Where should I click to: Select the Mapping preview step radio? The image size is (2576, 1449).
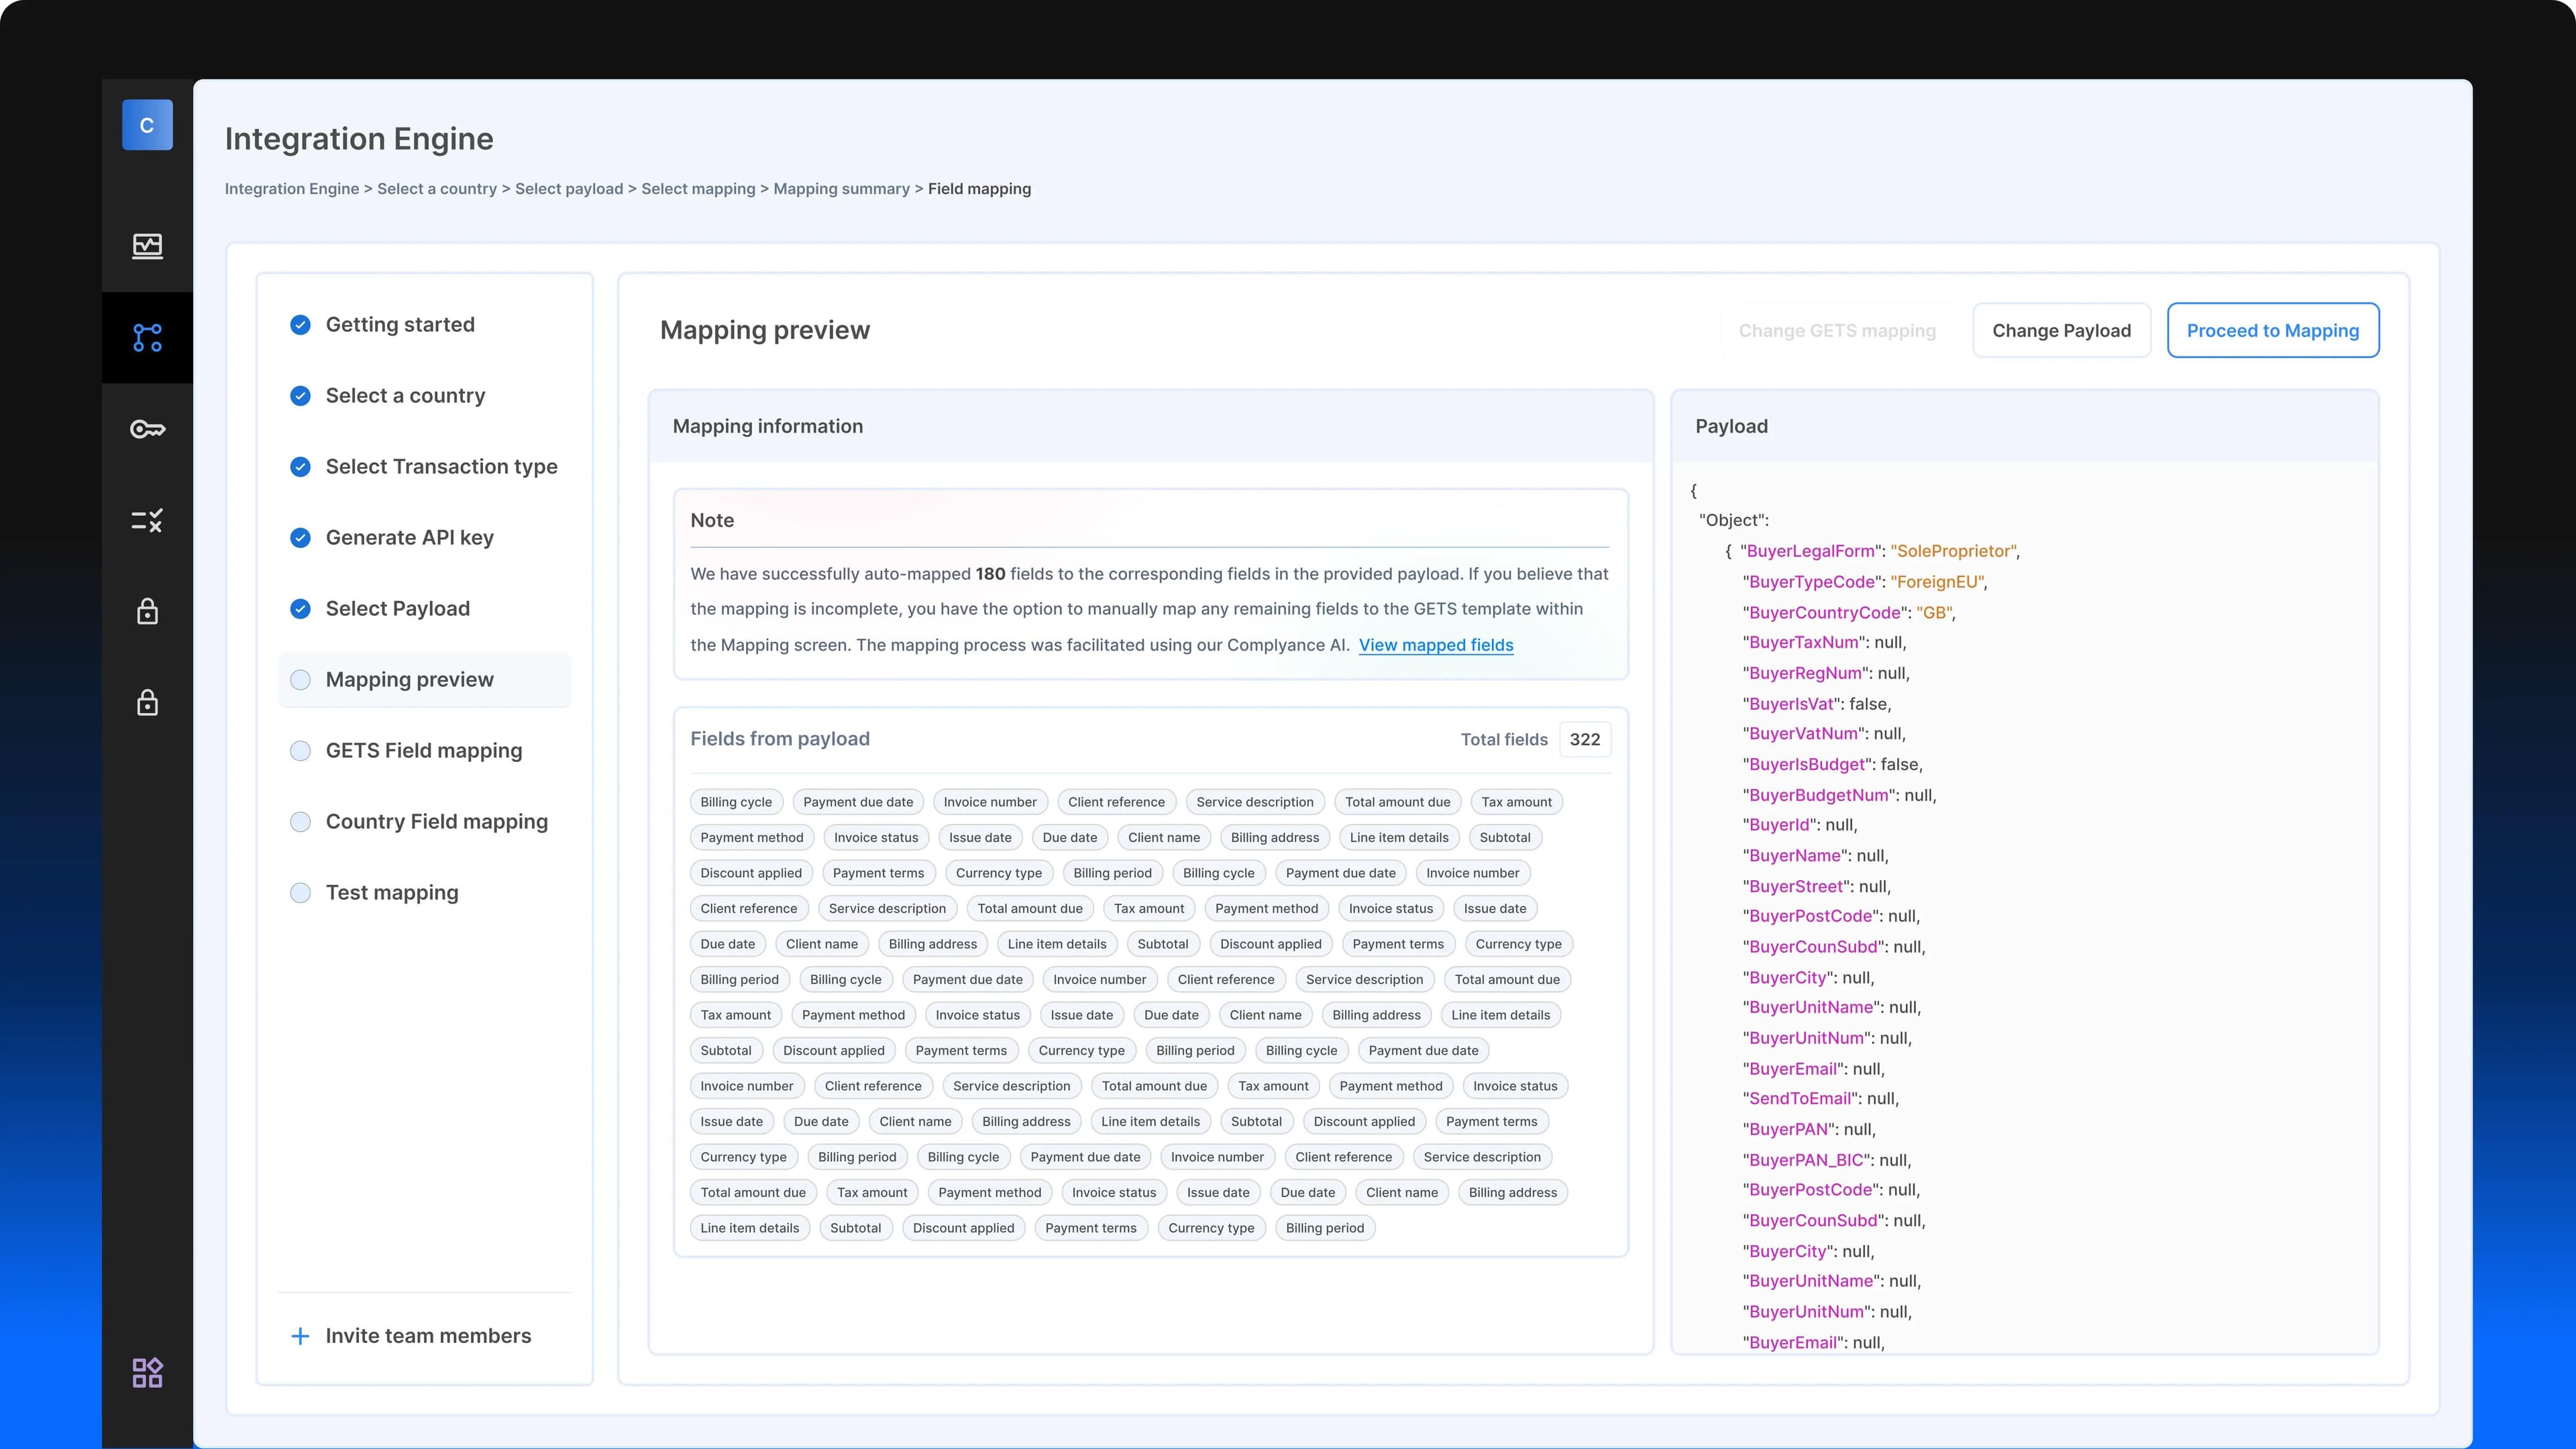[x=301, y=679]
